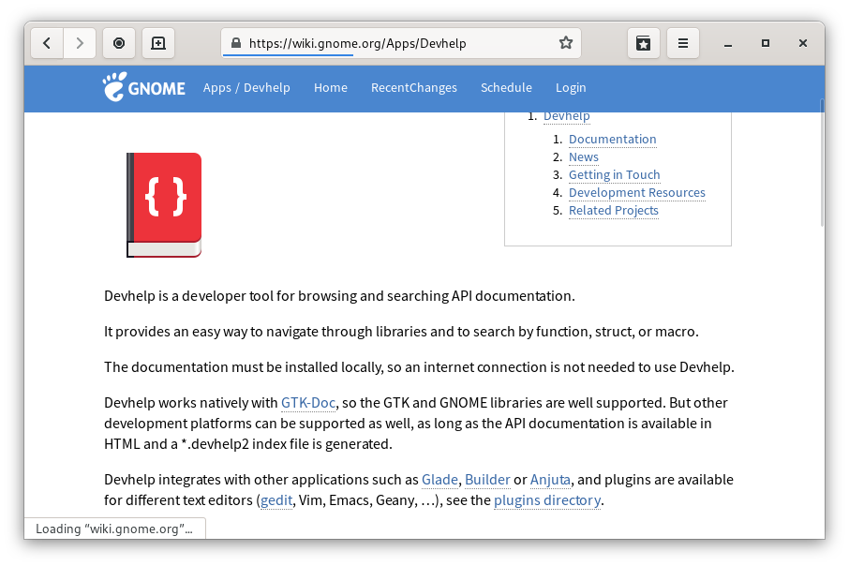
Task: Open Devhelp in the breadcrumb
Action: pos(267,88)
